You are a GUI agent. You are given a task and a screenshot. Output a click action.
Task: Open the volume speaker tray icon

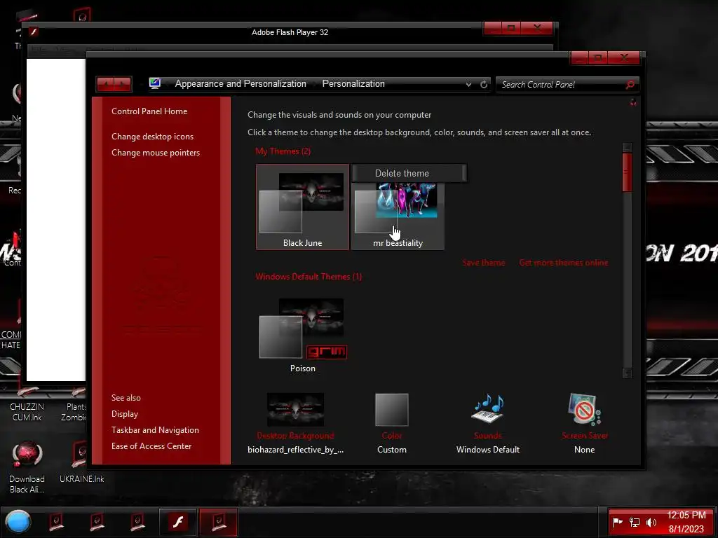click(x=651, y=522)
